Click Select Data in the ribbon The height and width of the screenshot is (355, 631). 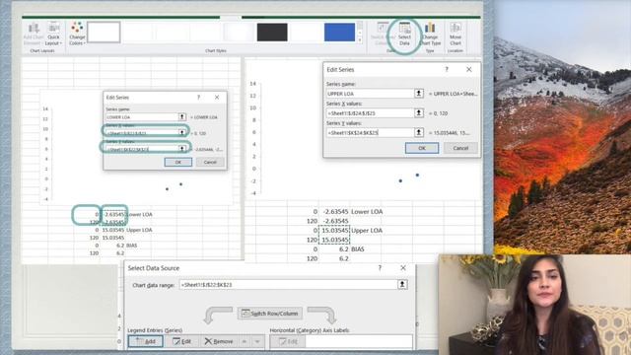[x=404, y=35]
